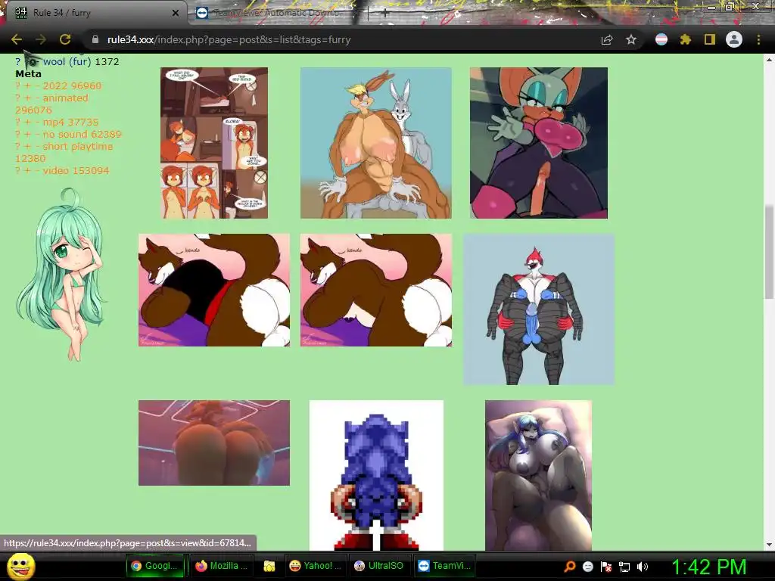This screenshot has height=581, width=775.
Task: Click the '?' next to the video tag
Action: [18, 170]
